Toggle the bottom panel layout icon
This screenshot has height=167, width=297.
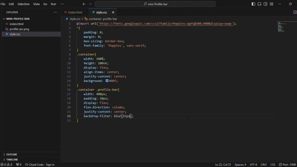[x=259, y=4]
